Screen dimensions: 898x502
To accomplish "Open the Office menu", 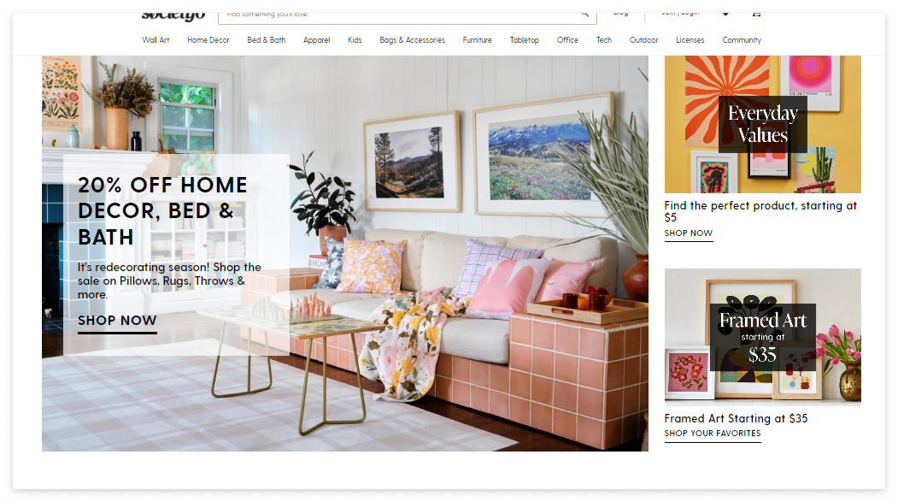I will click(x=567, y=40).
